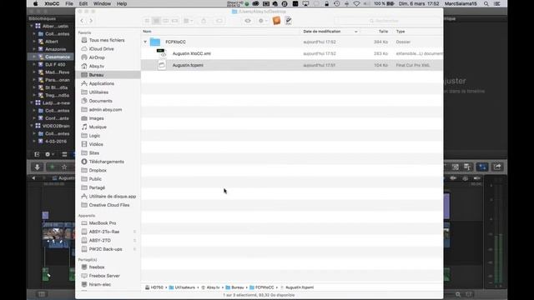Open the action gear menu in Finder
This screenshot has height=300, width=534.
[x=262, y=21]
